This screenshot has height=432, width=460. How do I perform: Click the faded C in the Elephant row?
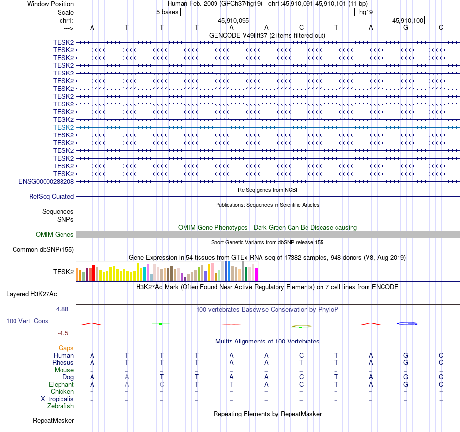click(162, 384)
